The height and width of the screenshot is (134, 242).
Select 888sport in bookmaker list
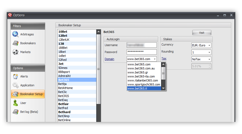tap(77, 72)
